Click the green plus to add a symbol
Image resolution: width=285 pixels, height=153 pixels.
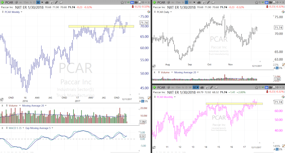tap(3, 2)
